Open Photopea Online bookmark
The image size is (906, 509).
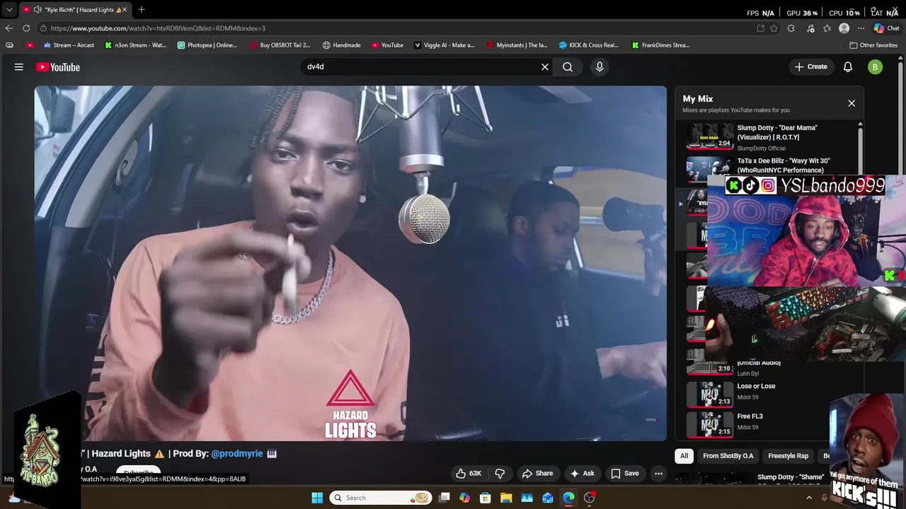(x=207, y=45)
